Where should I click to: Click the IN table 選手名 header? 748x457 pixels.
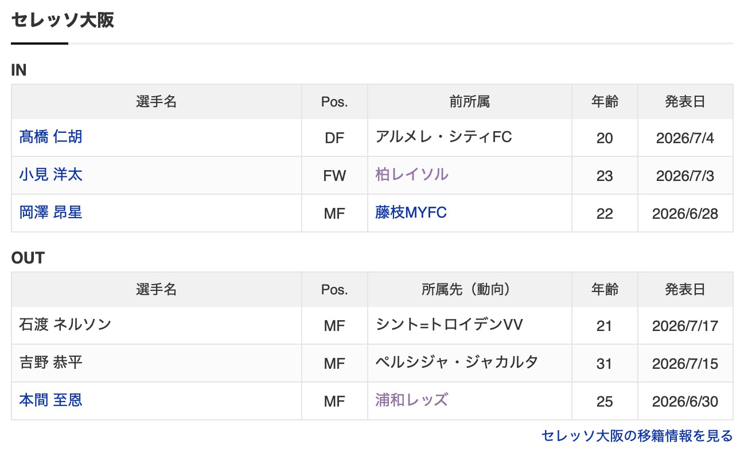157,102
